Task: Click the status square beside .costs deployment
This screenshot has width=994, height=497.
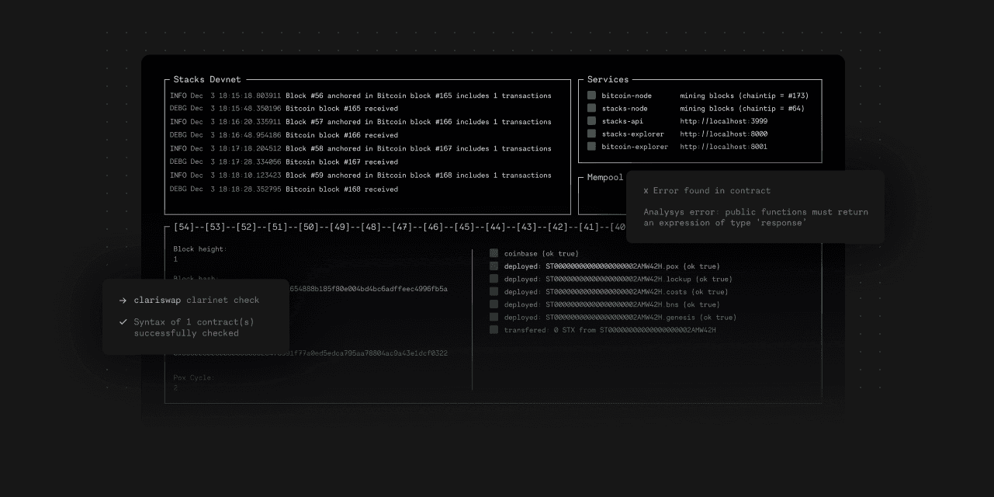Action: coord(494,292)
